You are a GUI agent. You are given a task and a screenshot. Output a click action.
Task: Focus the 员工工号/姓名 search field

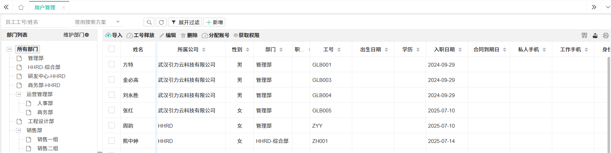35,22
